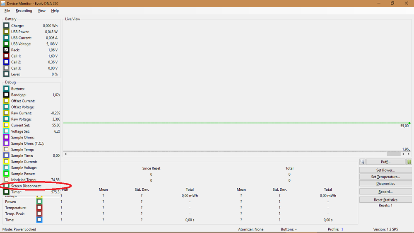Open the Recording menu
Viewport: 414px width, 233px height.
[24, 11]
